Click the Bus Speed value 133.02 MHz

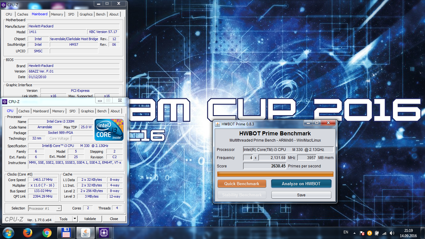[x=43, y=191]
